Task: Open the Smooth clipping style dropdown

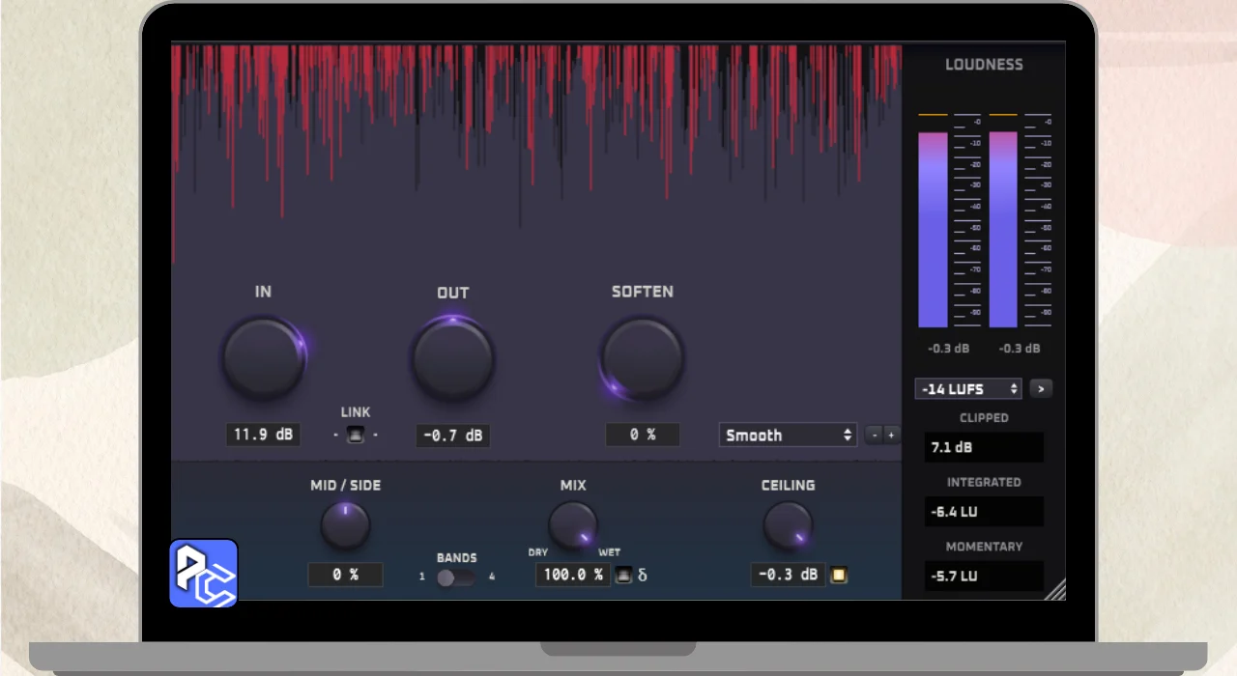Action: click(x=788, y=436)
